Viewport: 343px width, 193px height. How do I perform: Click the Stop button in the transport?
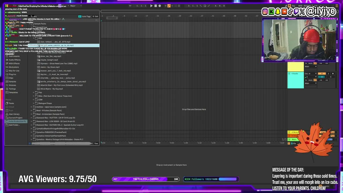point(155,6)
